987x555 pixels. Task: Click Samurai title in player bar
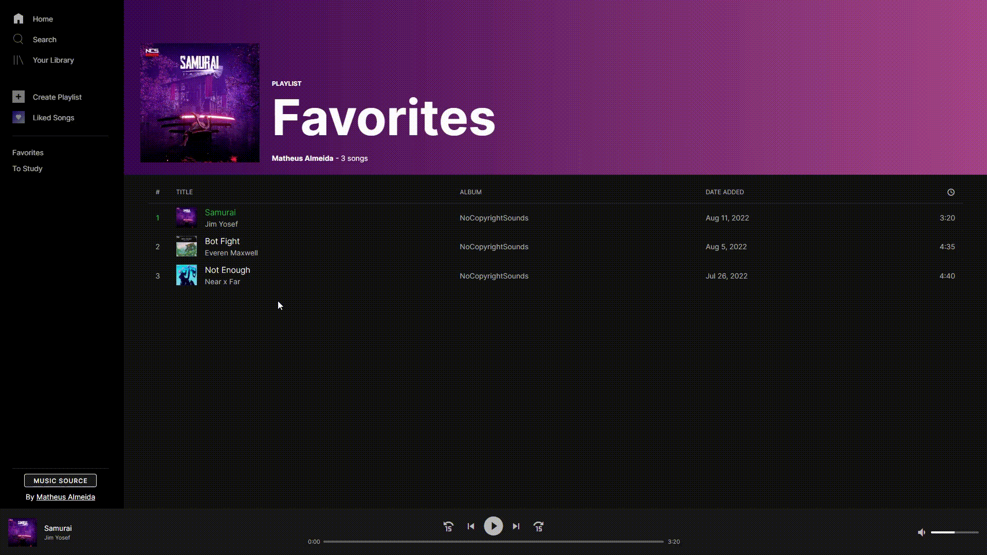click(x=58, y=528)
